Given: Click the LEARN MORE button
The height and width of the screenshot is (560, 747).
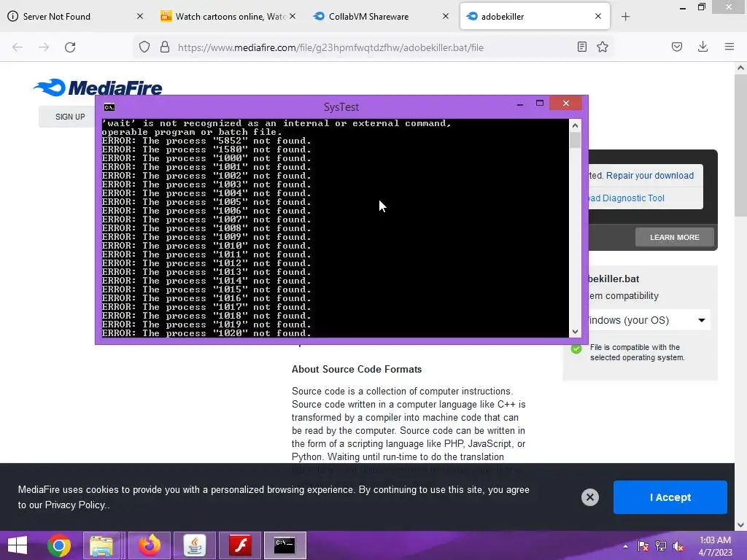Looking at the screenshot, I should point(675,237).
